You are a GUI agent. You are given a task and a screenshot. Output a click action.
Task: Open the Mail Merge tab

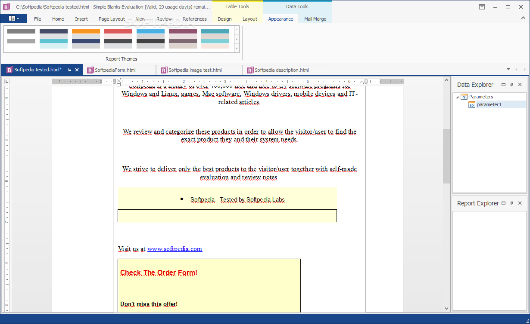[x=315, y=19]
